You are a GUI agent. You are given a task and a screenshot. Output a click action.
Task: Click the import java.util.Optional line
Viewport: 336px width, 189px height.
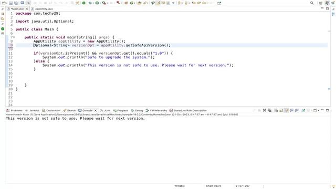pyautogui.click(x=45, y=21)
